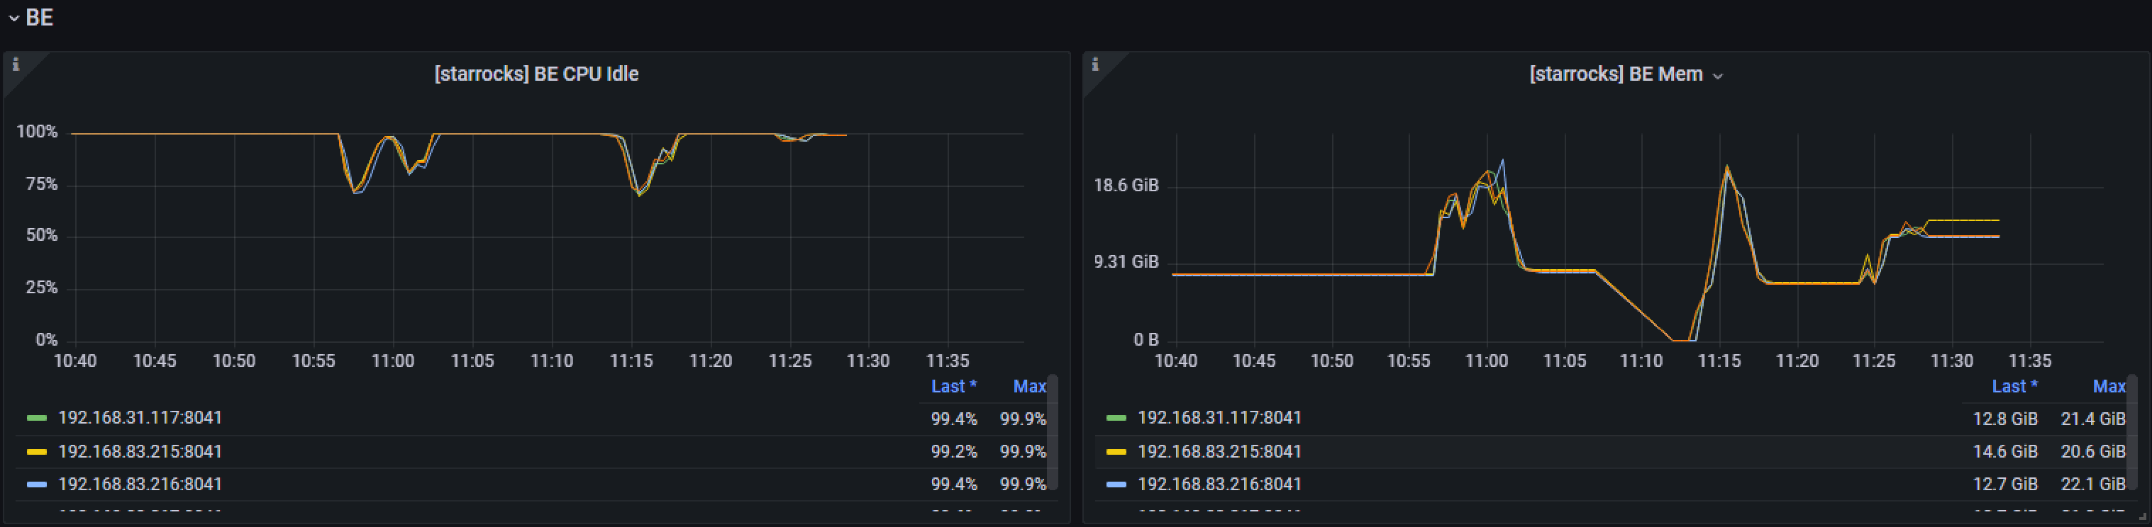Click yellow series swatch in BE Mem legend

[1116, 452]
